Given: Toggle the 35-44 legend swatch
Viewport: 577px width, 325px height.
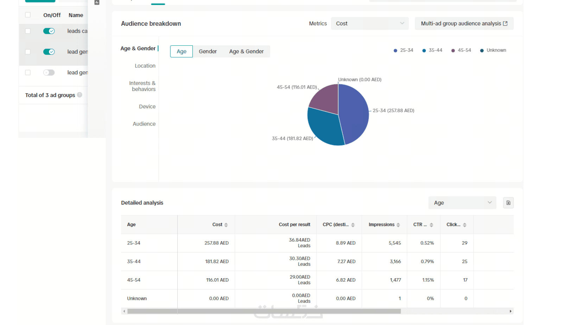Looking at the screenshot, I should (x=424, y=51).
